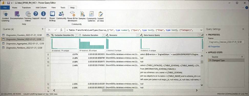Click the All Properties link
This screenshot has width=249, height=96.
click(x=214, y=47)
